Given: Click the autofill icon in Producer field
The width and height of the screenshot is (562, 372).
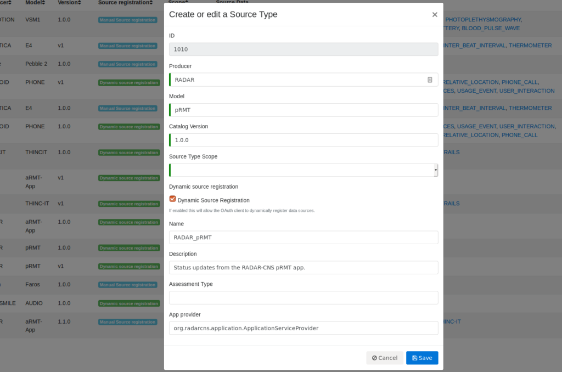Looking at the screenshot, I should pyautogui.click(x=430, y=80).
